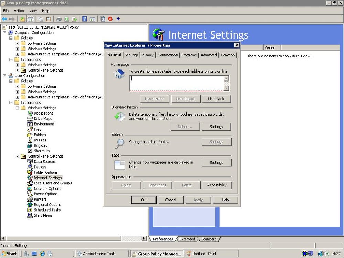Switch to the Programs tab
The width and height of the screenshot is (344, 258).
(189, 55)
